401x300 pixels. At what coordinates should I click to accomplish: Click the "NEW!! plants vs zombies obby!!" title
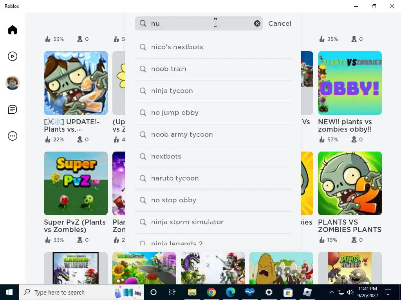[x=345, y=125]
